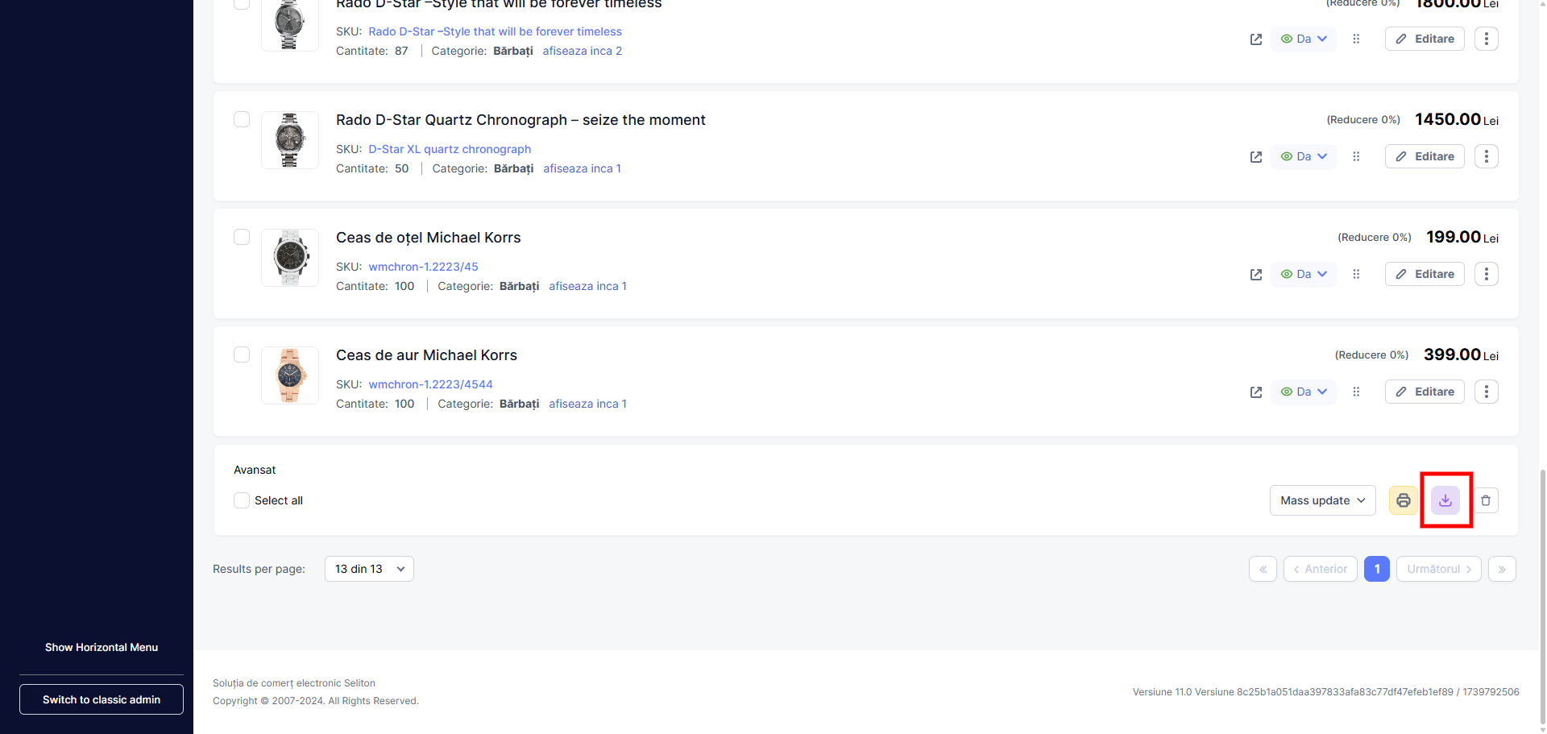Select checkbox for Ceas de aur Michael Korrs

tap(242, 355)
